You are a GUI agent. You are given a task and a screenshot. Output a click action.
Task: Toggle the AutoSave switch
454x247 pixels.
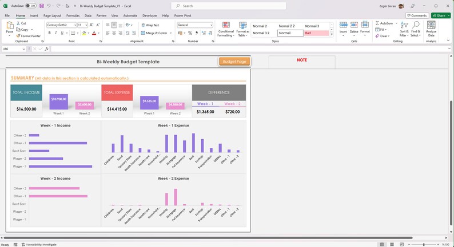(x=30, y=6)
